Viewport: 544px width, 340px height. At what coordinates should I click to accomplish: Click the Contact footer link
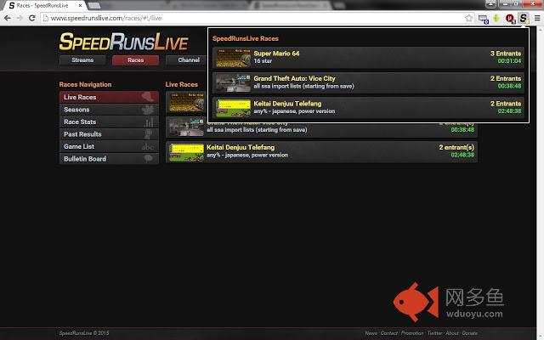[x=389, y=333]
